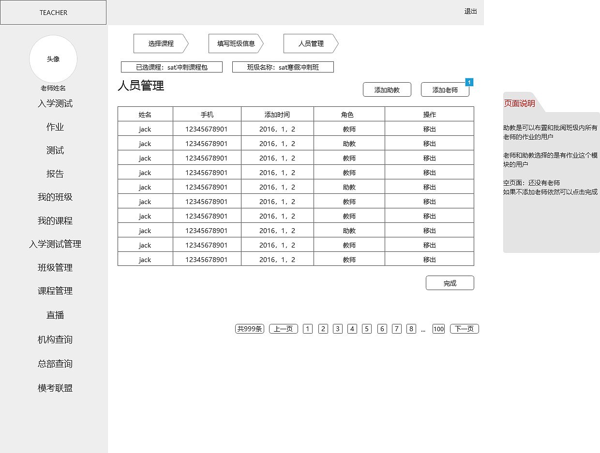This screenshot has height=453, width=600.
Task: Click the 添加老师 button
Action: pyautogui.click(x=445, y=89)
